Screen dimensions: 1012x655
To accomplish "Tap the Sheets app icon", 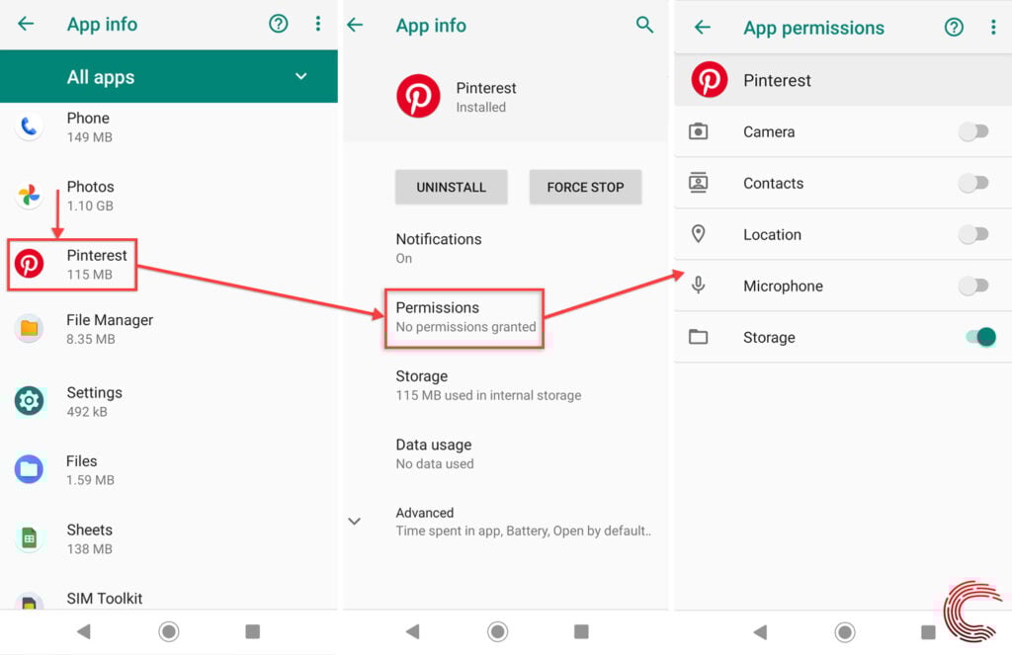I will click(29, 537).
